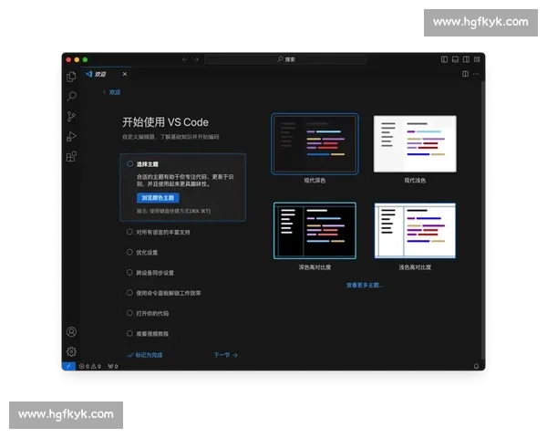Go back using the title bar left arrow
This screenshot has width=547, height=438.
tap(184, 59)
